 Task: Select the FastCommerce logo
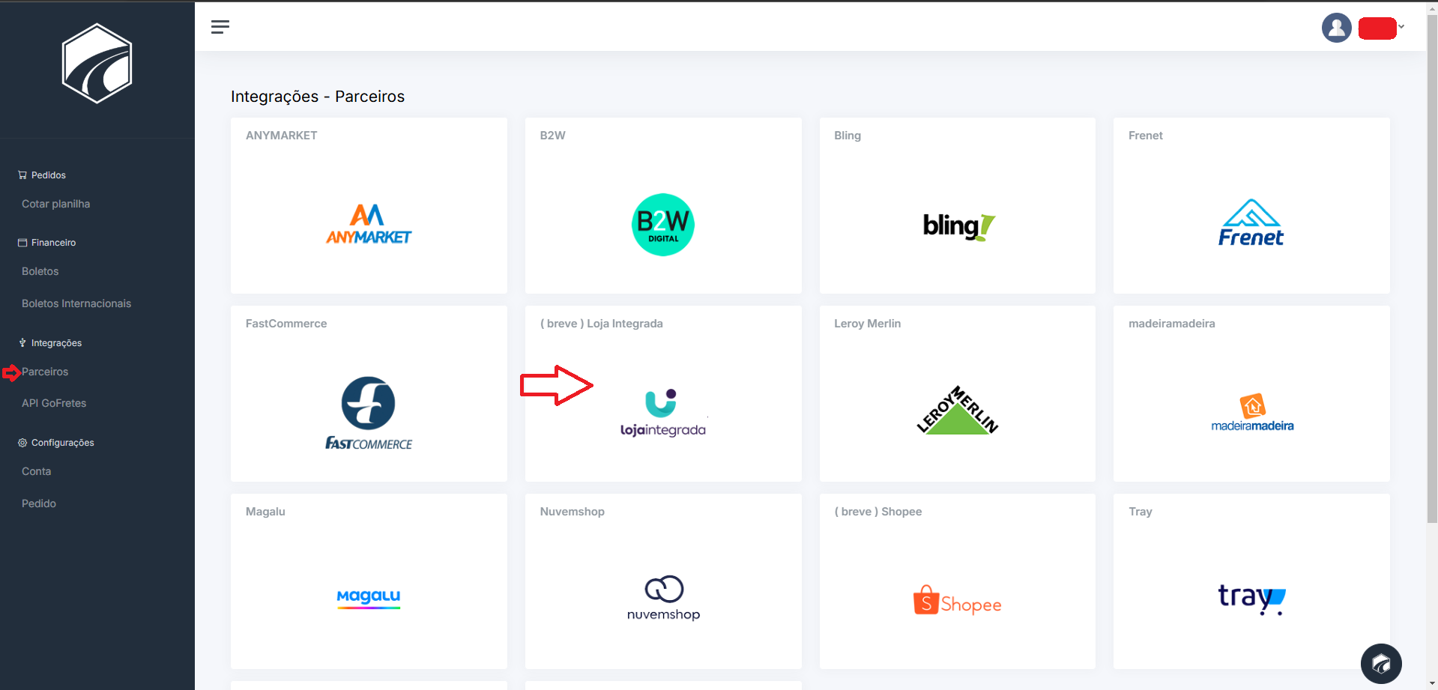click(x=369, y=413)
